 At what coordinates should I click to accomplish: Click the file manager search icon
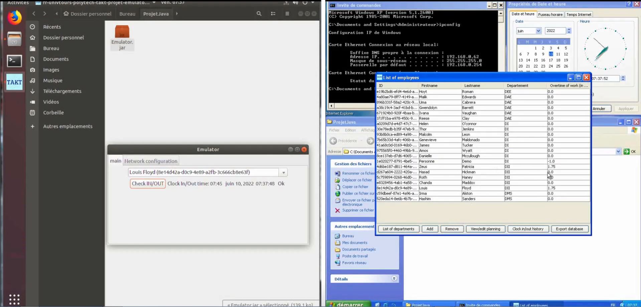(x=259, y=14)
